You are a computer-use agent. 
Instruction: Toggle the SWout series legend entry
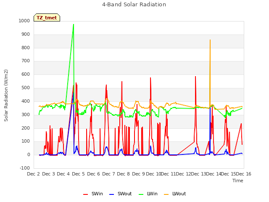point(121,194)
